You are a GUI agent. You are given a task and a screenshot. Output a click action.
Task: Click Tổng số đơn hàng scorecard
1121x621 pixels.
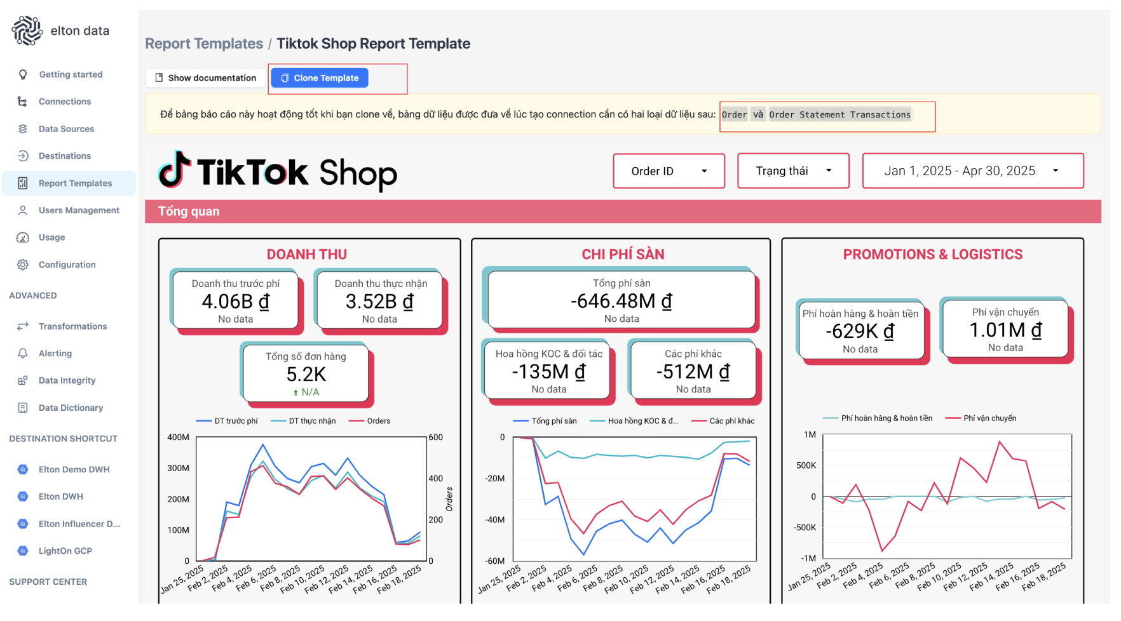(306, 373)
